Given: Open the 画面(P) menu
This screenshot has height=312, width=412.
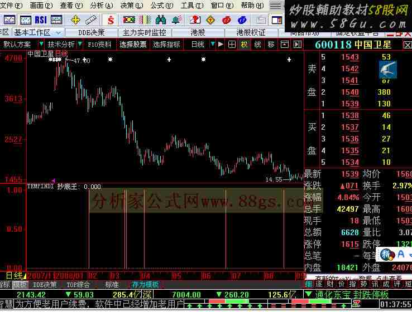Looking at the screenshot, I should [x=41, y=6].
